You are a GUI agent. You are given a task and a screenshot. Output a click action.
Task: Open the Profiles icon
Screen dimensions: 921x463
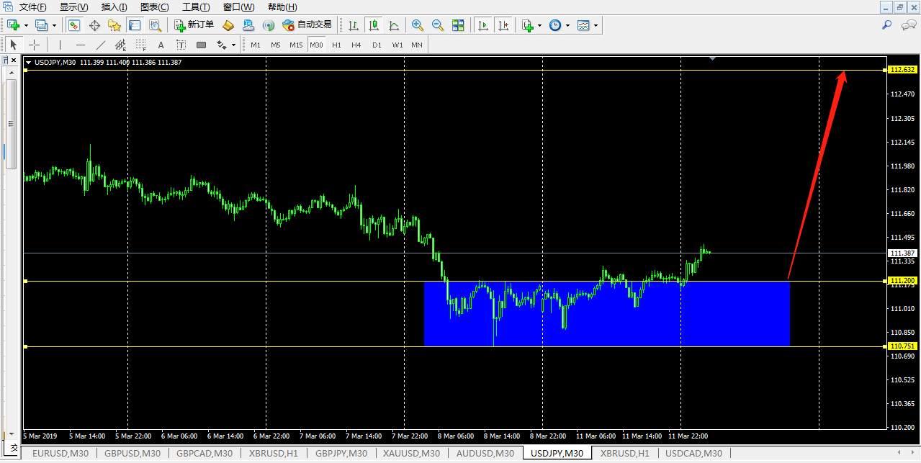point(42,25)
